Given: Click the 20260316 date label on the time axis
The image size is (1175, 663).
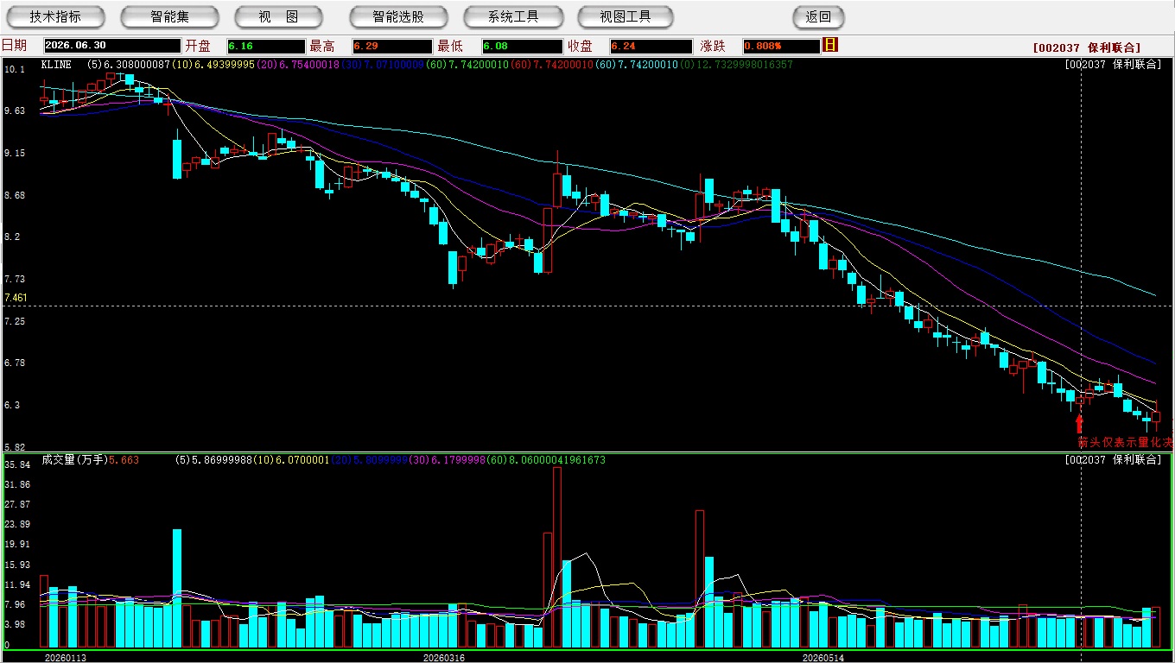Looking at the screenshot, I should pyautogui.click(x=443, y=658).
